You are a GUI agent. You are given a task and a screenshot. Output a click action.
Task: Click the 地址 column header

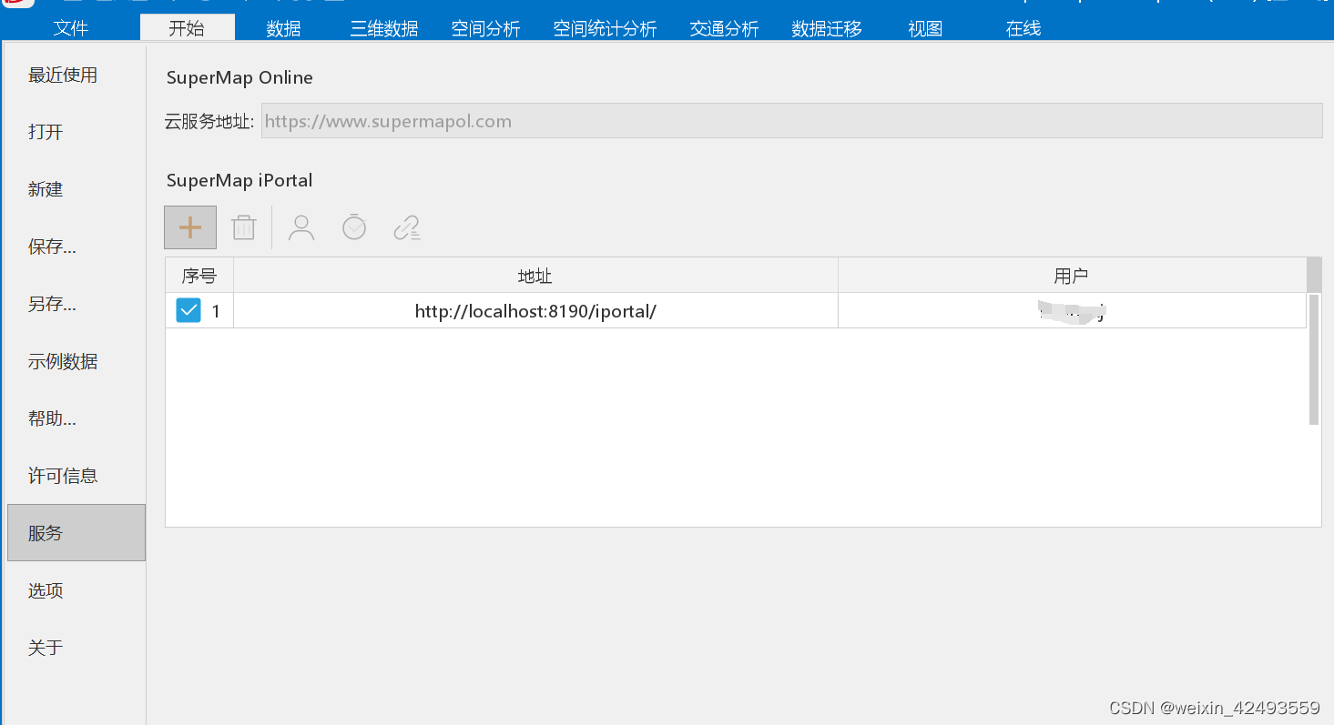click(x=535, y=276)
